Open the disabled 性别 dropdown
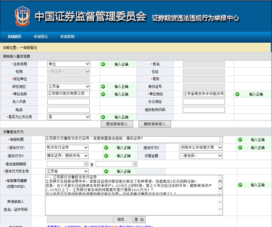The height and width of the screenshot is (227, 272). (68, 72)
